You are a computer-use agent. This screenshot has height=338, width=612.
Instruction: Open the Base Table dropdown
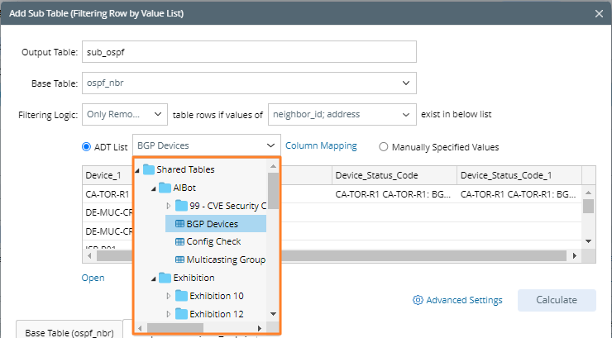coord(405,83)
